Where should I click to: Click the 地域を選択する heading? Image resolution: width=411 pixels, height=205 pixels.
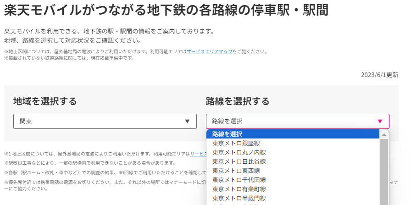[x=45, y=101]
